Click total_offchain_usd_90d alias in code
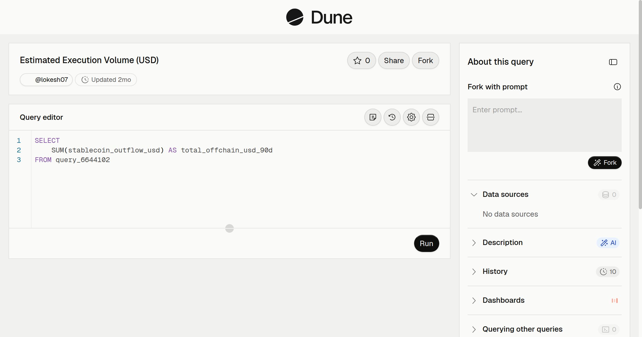 [227, 150]
